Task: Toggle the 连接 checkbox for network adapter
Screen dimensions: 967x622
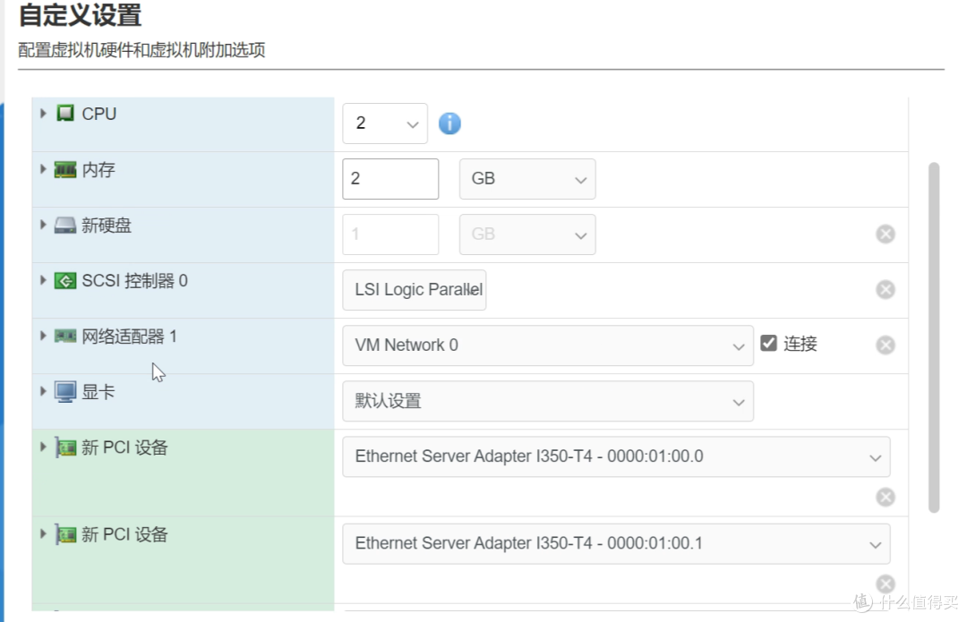Action: (x=769, y=344)
